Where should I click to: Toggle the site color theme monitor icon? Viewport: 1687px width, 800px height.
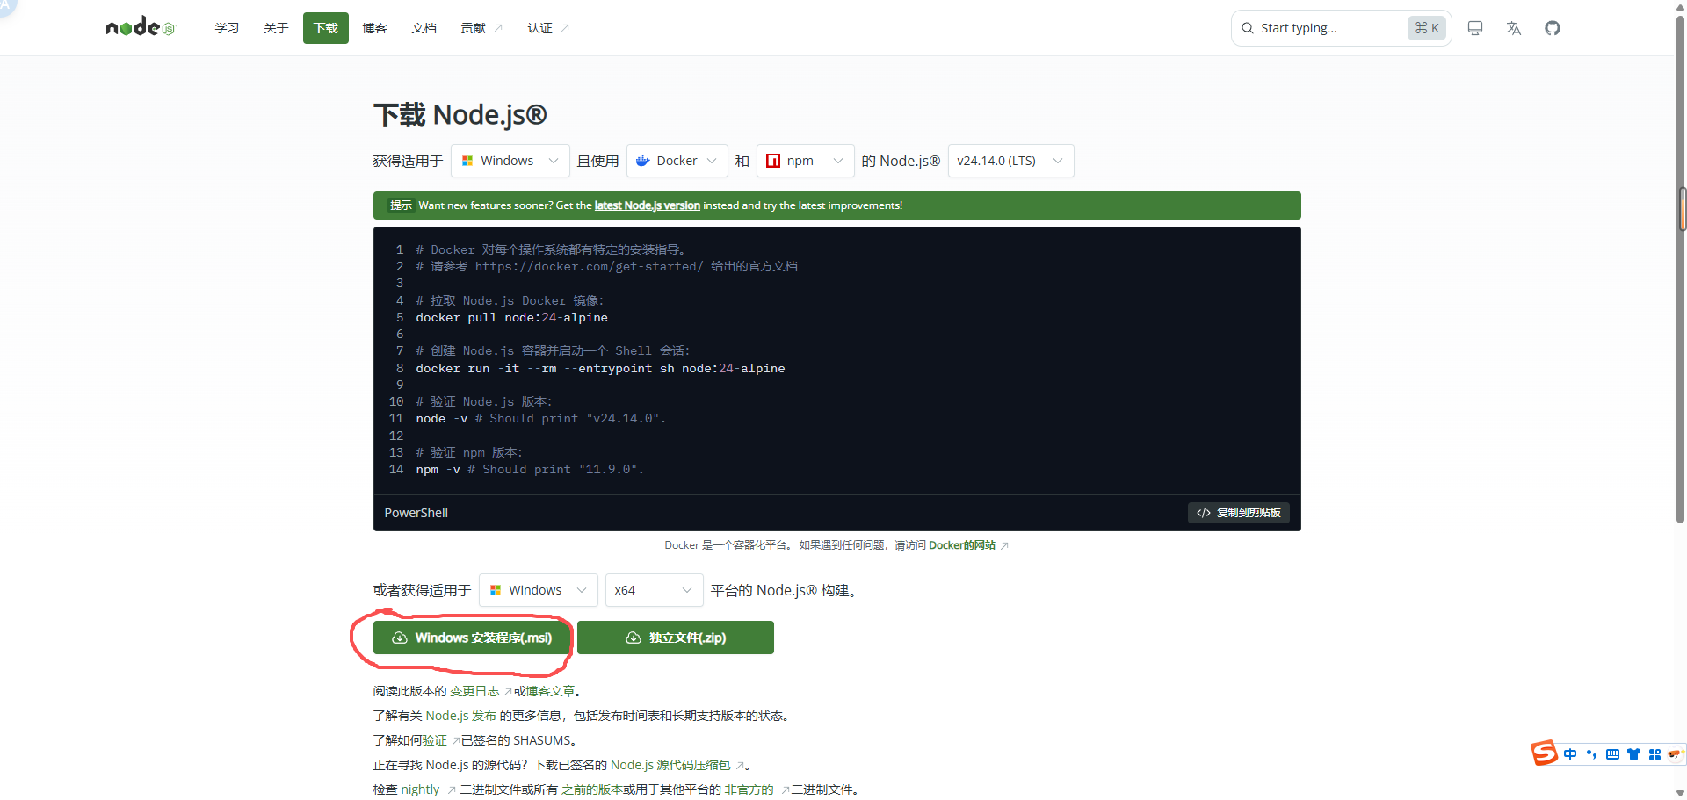(x=1474, y=28)
